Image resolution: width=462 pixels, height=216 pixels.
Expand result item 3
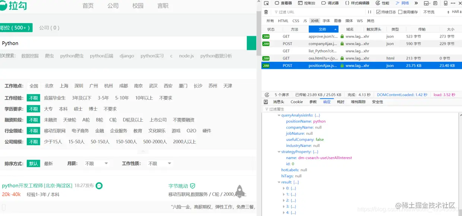(x=284, y=207)
